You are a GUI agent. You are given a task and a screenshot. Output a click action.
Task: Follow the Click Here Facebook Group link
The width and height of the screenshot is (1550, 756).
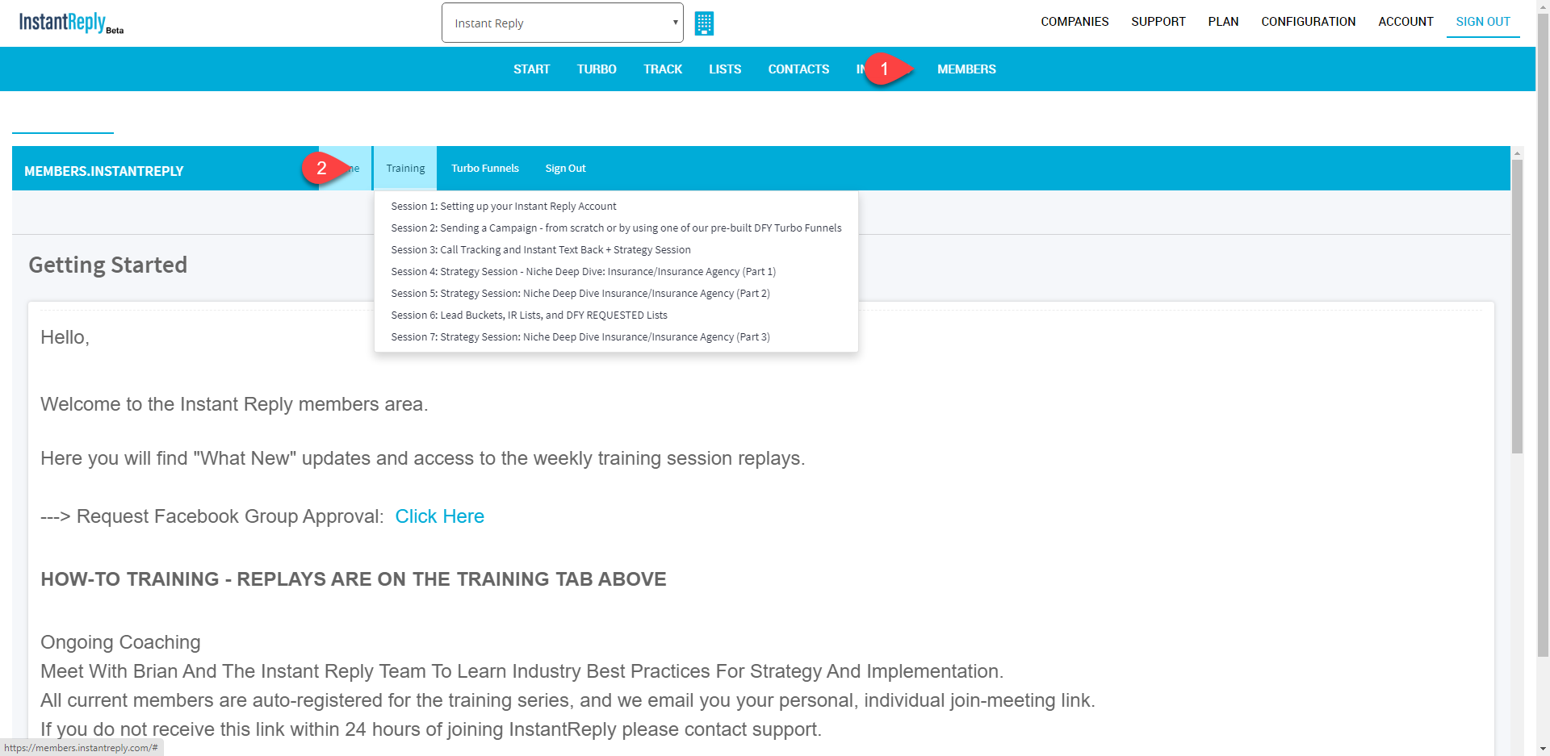coord(439,516)
